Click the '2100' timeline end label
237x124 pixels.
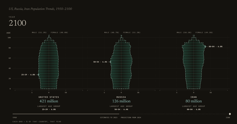228,117
